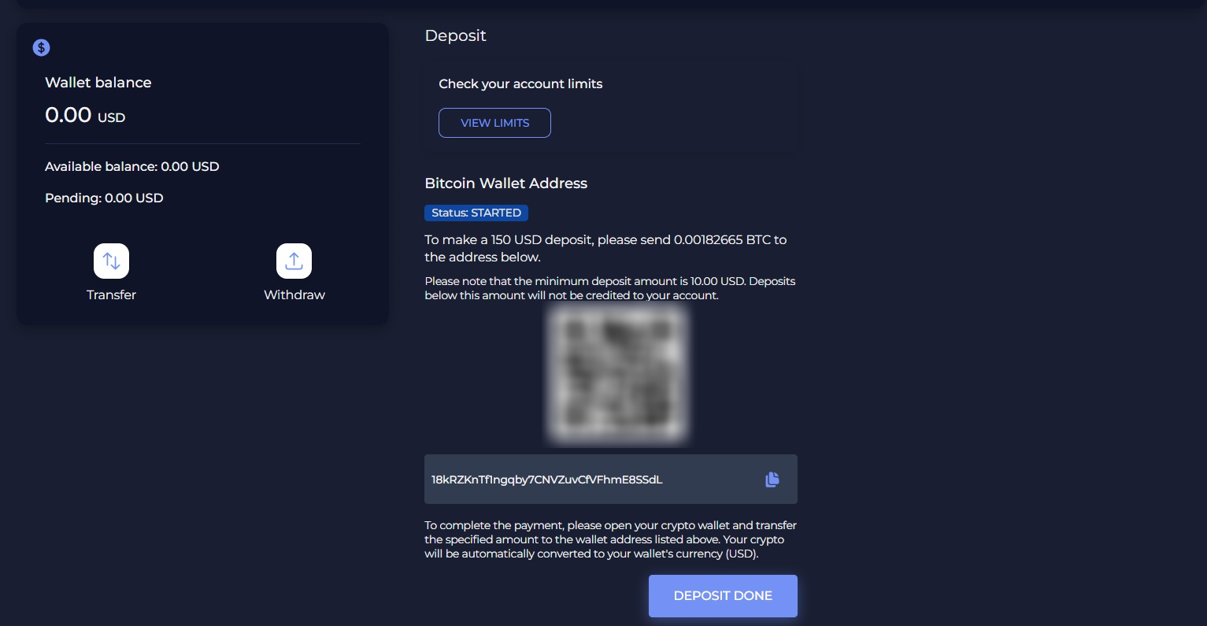Click the Status: STARTED badge
Screen dimensions: 1207x626
(476, 213)
